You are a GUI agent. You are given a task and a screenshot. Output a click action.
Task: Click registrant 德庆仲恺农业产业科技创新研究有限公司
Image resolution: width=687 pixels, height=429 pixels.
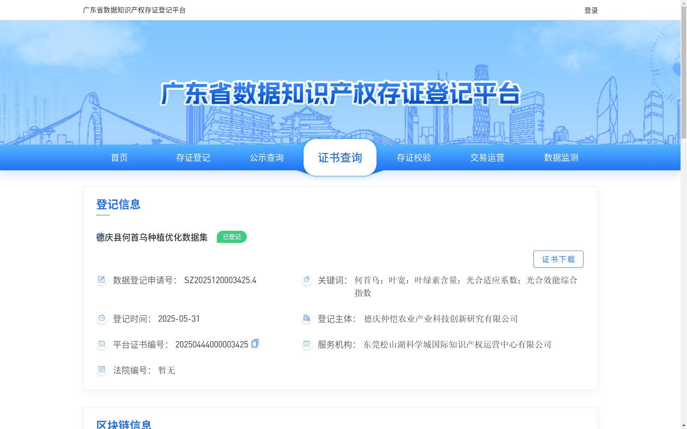441,319
